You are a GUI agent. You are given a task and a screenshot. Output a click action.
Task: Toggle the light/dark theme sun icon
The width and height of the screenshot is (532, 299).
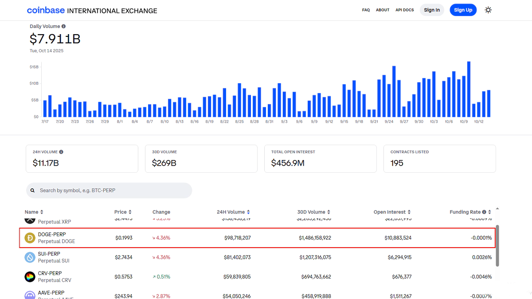click(x=488, y=10)
